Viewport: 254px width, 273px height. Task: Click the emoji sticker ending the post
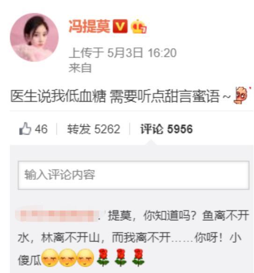pyautogui.click(x=242, y=95)
